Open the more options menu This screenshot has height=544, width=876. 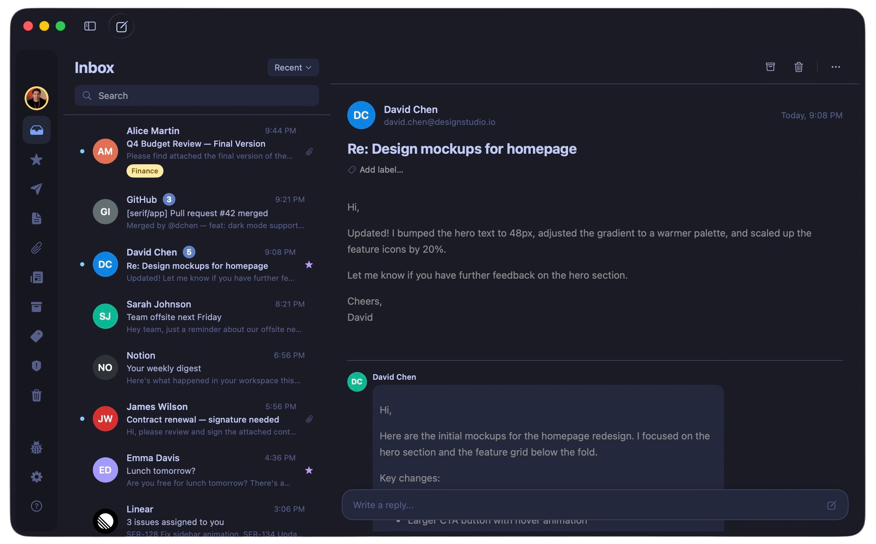pos(835,67)
